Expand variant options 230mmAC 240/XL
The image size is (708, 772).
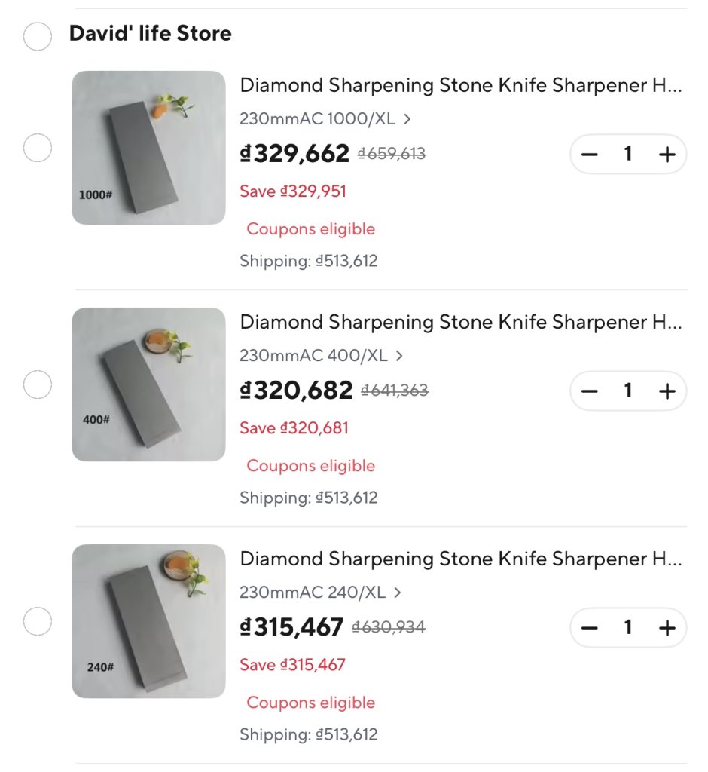click(320, 593)
